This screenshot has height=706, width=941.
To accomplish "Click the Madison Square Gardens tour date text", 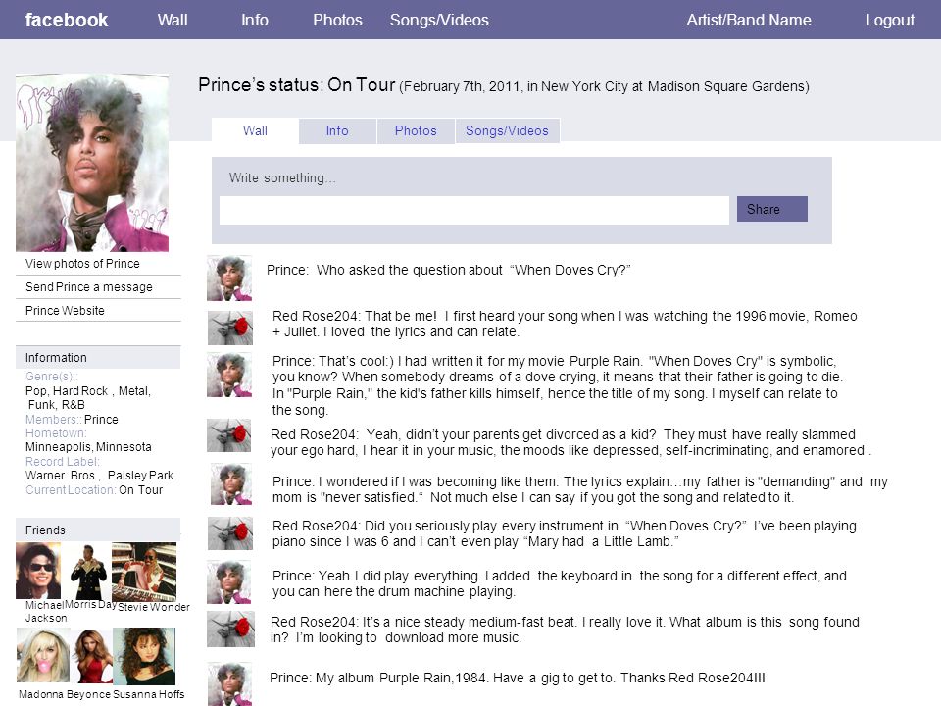I will 605,86.
